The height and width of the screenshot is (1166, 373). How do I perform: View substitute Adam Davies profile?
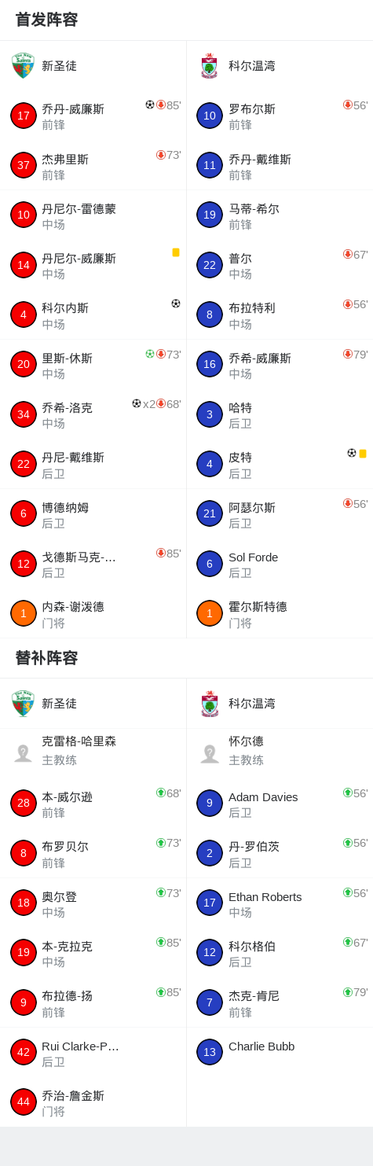click(263, 796)
